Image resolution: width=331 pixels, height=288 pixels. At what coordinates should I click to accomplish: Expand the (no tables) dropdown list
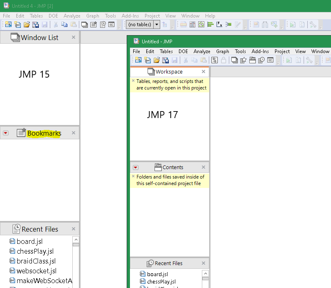157,25
